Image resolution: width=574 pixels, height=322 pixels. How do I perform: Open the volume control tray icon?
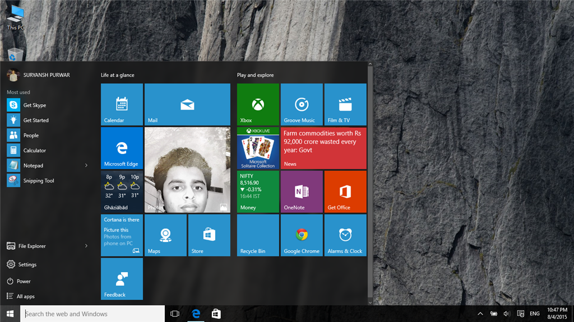click(x=507, y=314)
